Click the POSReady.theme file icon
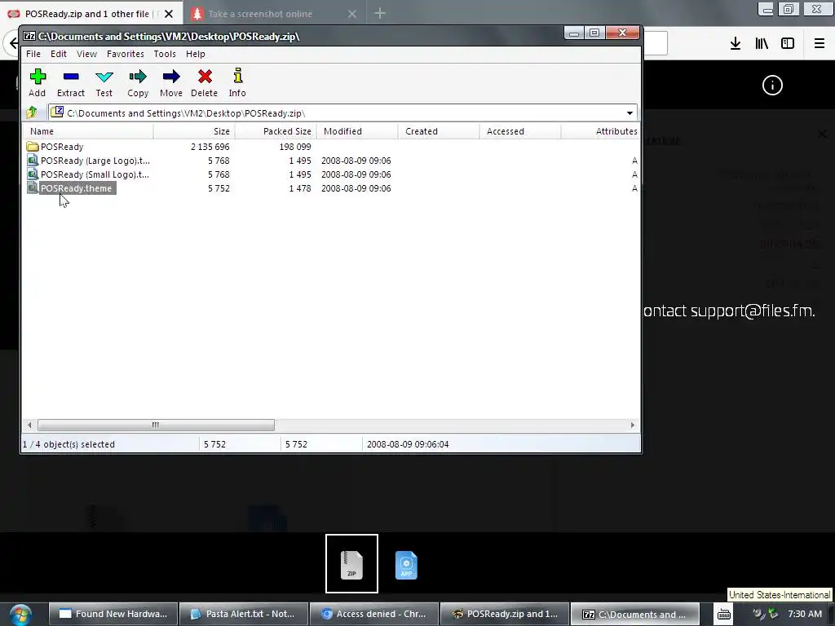835x626 pixels. click(33, 188)
